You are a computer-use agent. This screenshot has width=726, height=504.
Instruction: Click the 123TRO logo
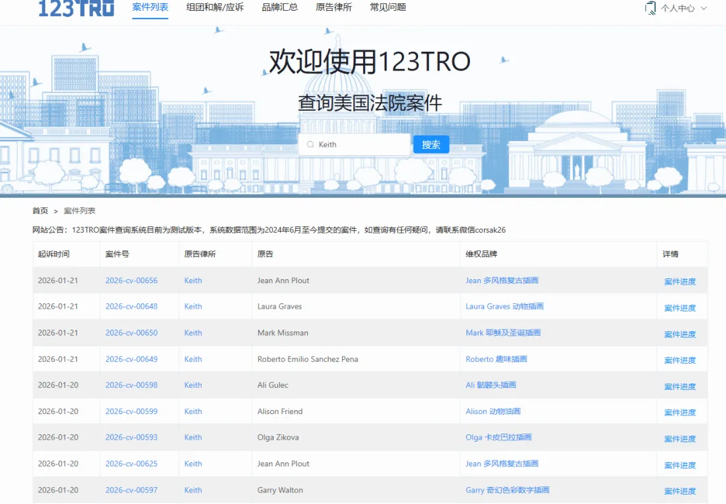tap(76, 8)
